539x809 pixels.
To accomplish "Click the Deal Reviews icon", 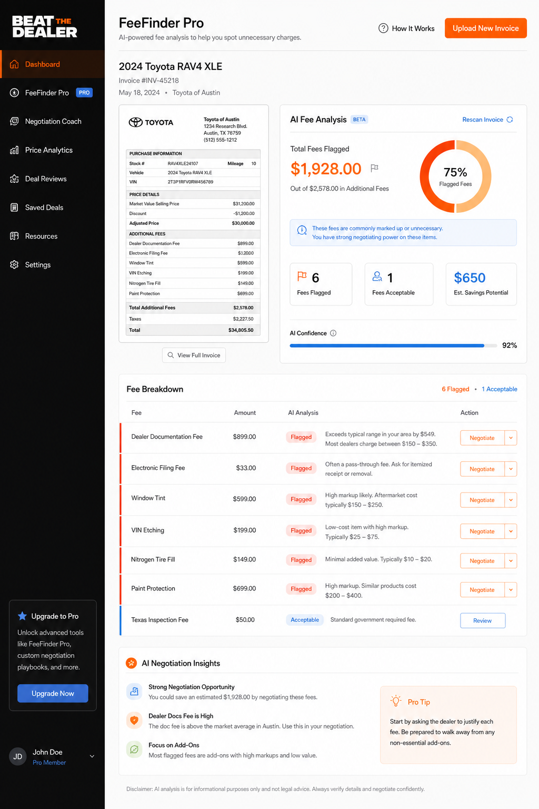I will pos(15,179).
